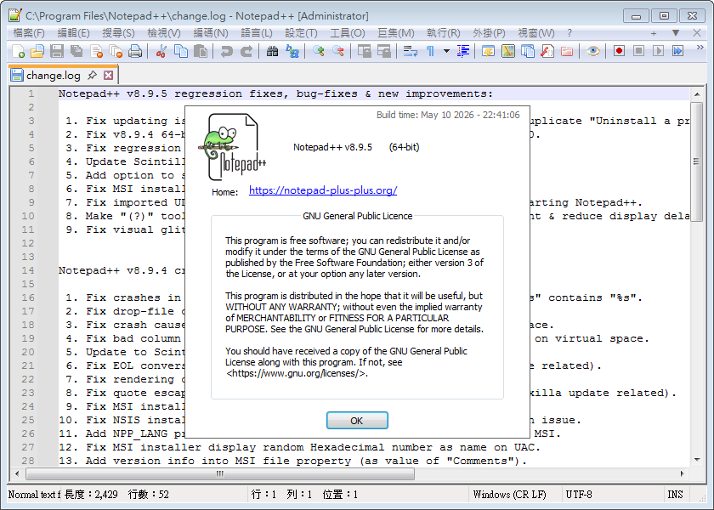The height and width of the screenshot is (510, 714).
Task: Click the Close All files icon
Action: (116, 51)
